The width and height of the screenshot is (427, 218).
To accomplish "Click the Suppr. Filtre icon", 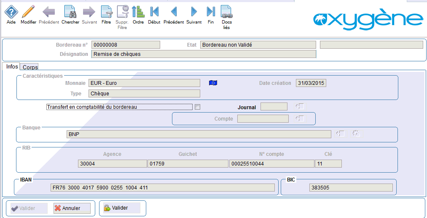I will 122,12.
